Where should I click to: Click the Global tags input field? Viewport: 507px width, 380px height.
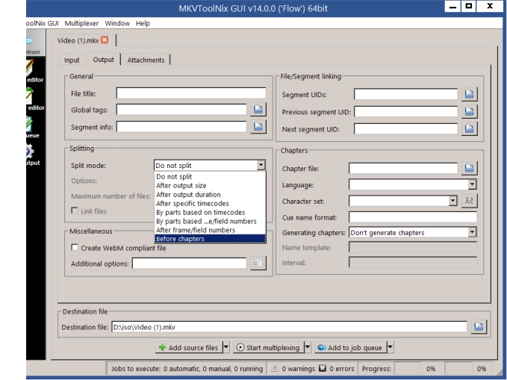[x=181, y=110]
